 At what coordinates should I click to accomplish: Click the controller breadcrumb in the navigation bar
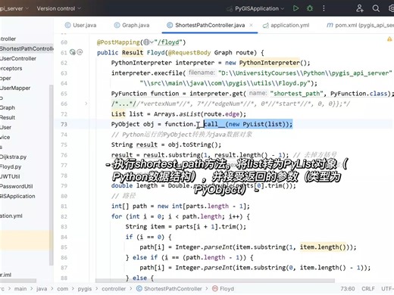(114, 289)
